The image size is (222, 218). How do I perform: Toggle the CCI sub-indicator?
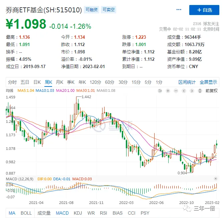coord(132,213)
